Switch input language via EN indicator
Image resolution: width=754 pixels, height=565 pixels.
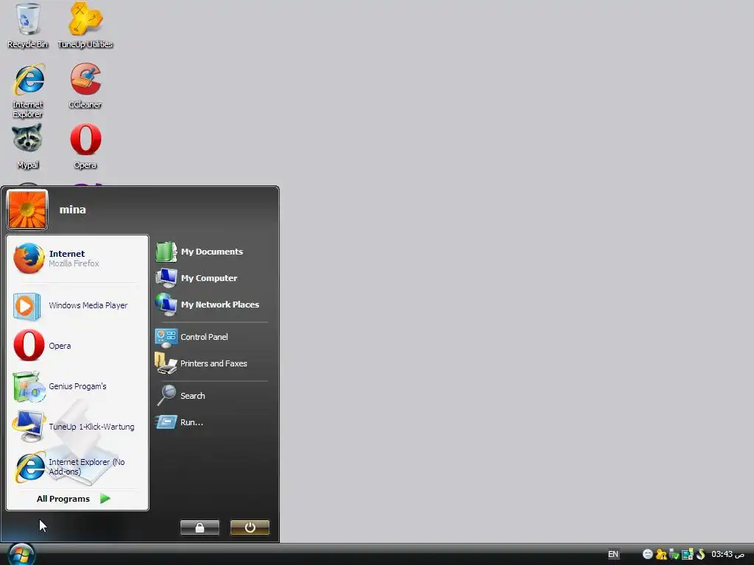click(613, 554)
